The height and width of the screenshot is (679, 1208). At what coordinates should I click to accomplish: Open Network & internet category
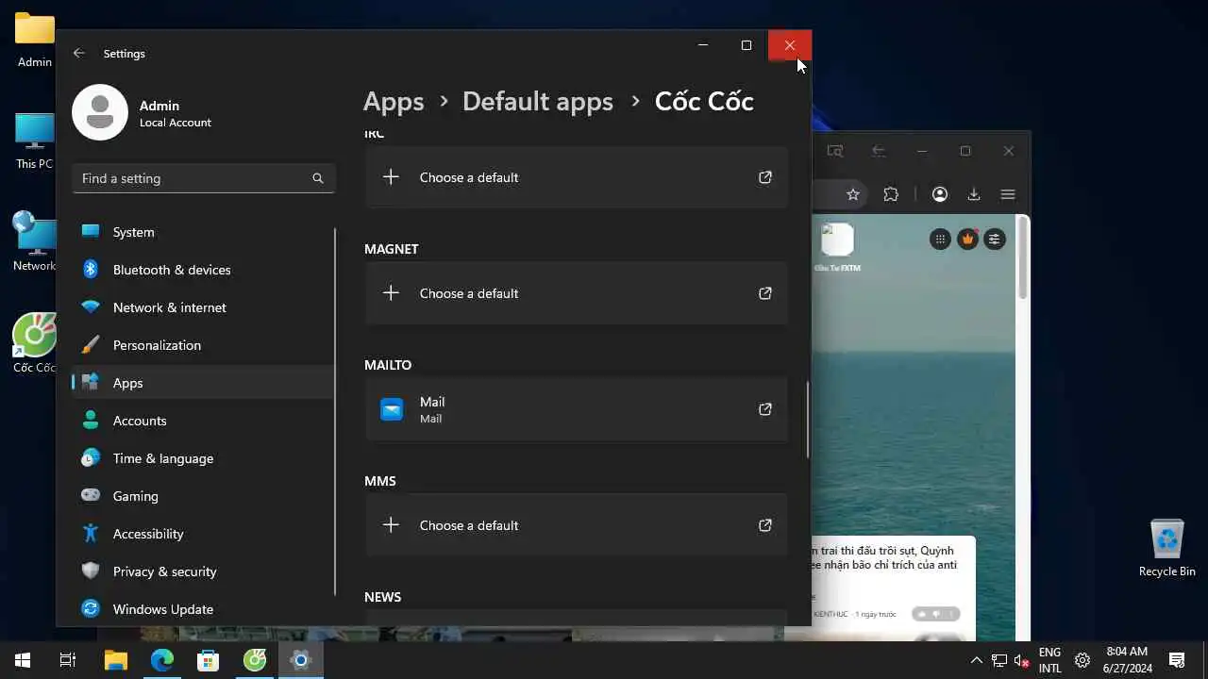click(203, 307)
